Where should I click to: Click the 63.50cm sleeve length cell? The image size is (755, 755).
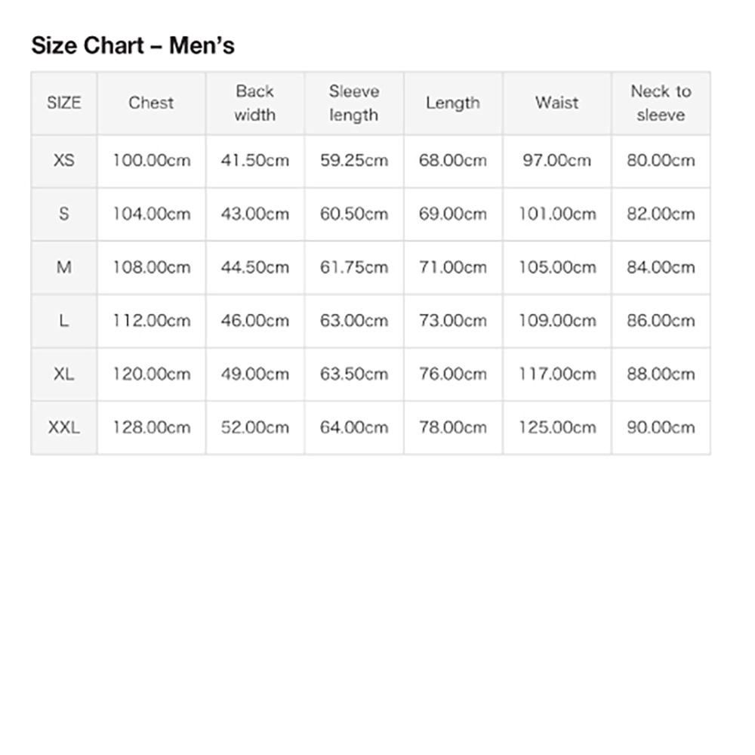pos(354,374)
